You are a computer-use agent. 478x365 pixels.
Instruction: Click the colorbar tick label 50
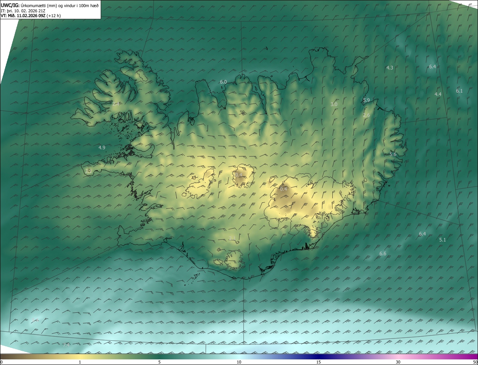coord(475,362)
